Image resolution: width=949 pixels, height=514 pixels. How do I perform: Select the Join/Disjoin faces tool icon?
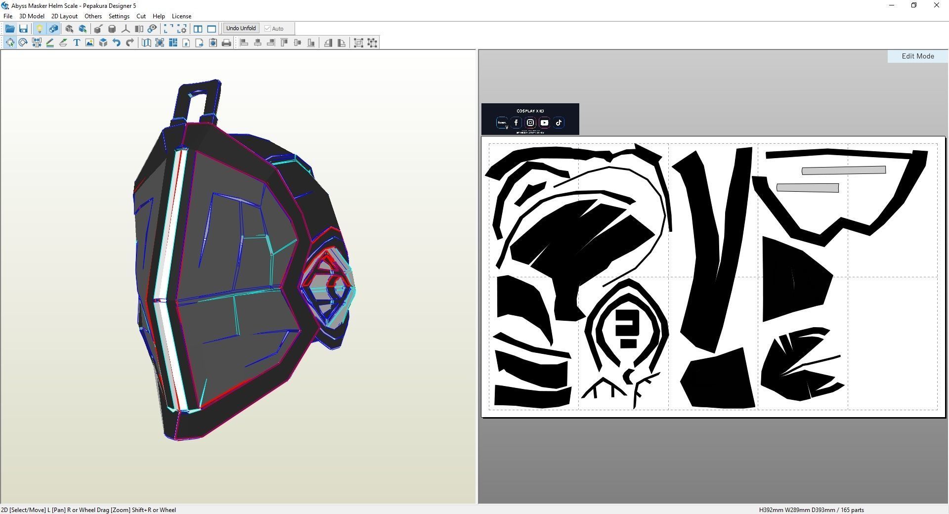click(x=37, y=43)
